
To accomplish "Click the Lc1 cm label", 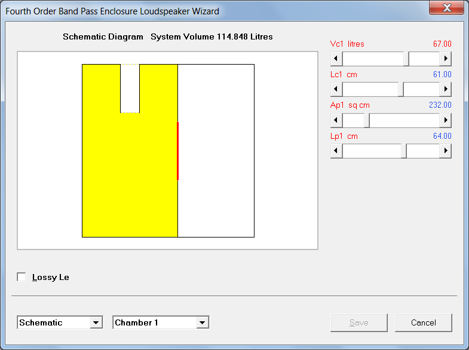I will [344, 74].
